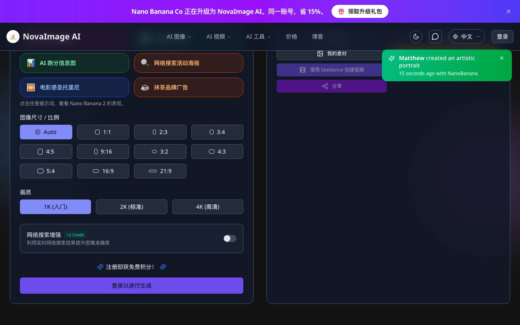Image resolution: width=520 pixels, height=325 pixels.
Task: Select the 1:1 aspect ratio
Action: click(103, 132)
